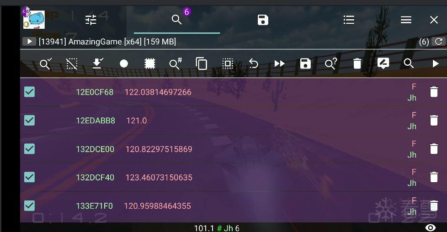The height and width of the screenshot is (232, 447).
Task: Click the fast-forward speed icon
Action: click(279, 63)
